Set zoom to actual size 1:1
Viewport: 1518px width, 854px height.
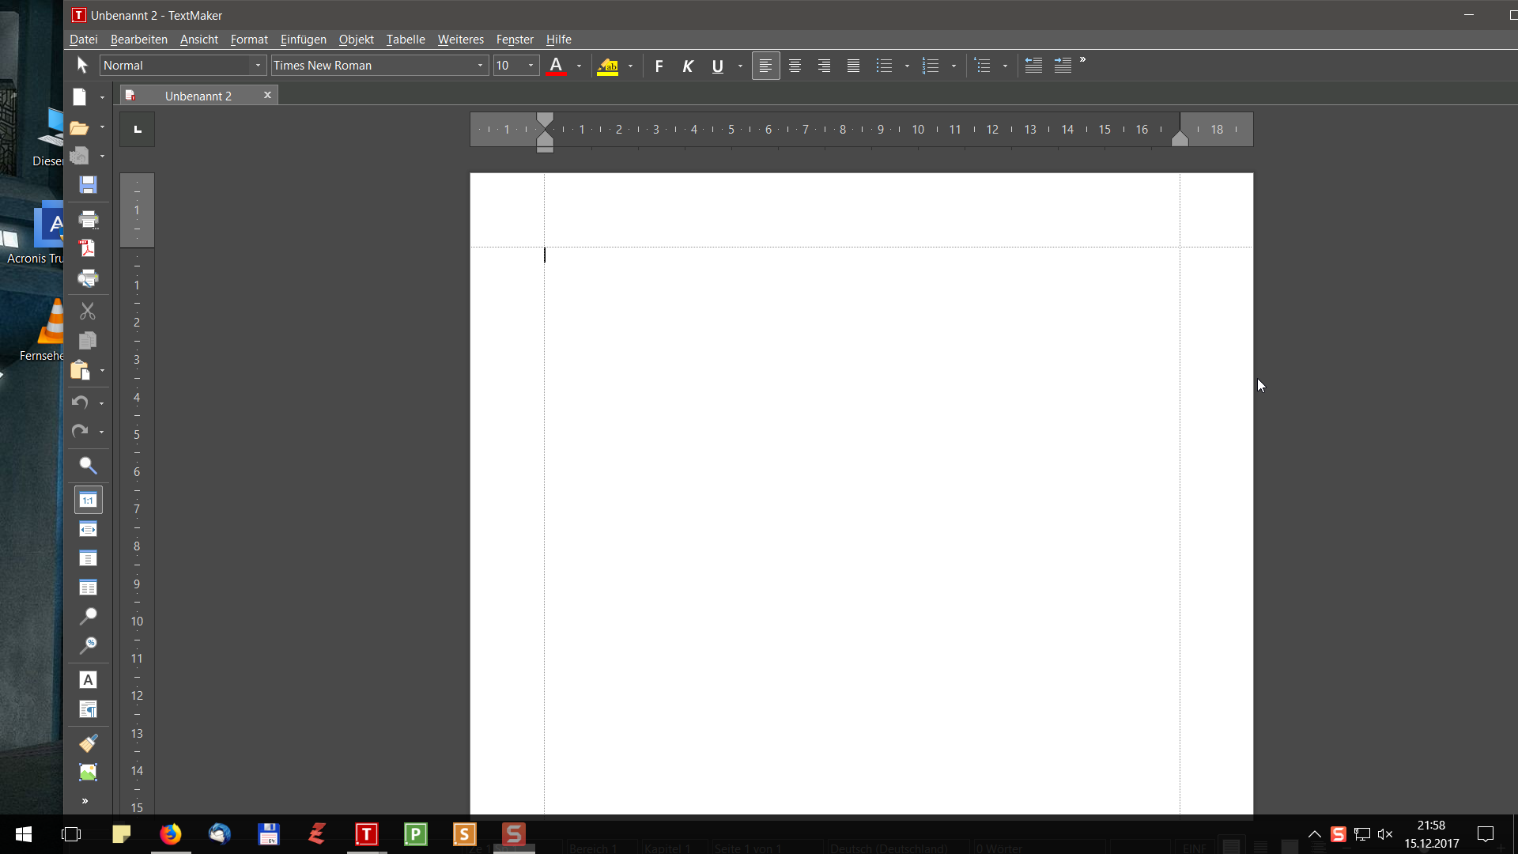(x=88, y=500)
